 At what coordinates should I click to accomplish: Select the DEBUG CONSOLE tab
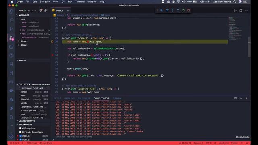coord(102,98)
